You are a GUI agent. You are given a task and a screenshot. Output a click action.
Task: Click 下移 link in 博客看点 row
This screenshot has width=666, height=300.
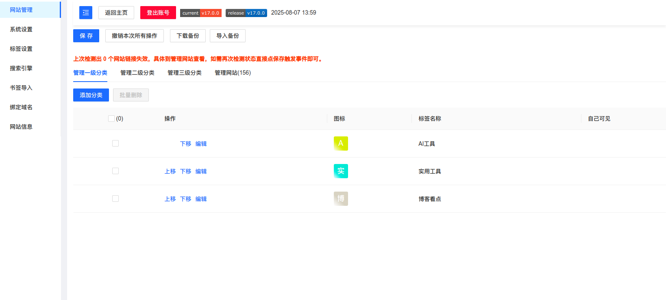[x=185, y=199]
